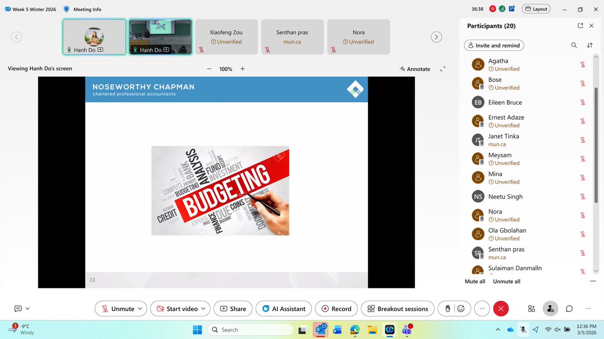Toggle Eileen Bruce's microphone mute icon
Screen dimensions: 604x339
(582, 102)
